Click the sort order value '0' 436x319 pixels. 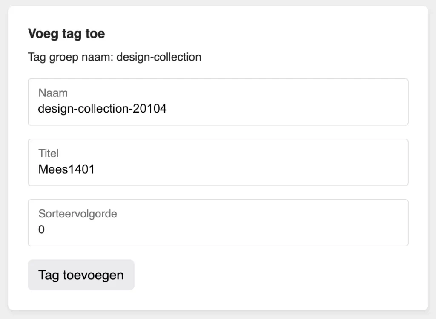point(41,230)
